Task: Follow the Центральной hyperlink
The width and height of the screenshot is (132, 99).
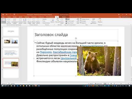Action: (69, 58)
